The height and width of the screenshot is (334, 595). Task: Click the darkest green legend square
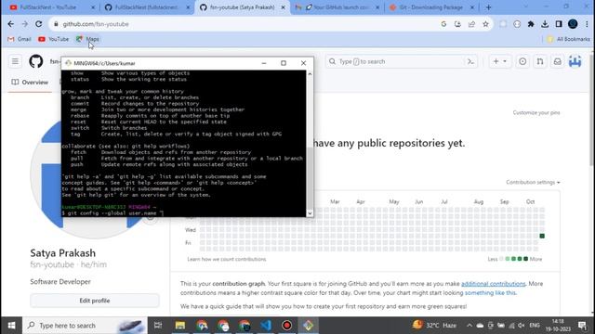click(x=525, y=259)
